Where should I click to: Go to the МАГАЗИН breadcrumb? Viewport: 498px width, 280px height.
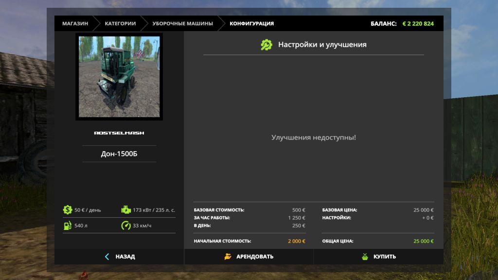[75, 23]
